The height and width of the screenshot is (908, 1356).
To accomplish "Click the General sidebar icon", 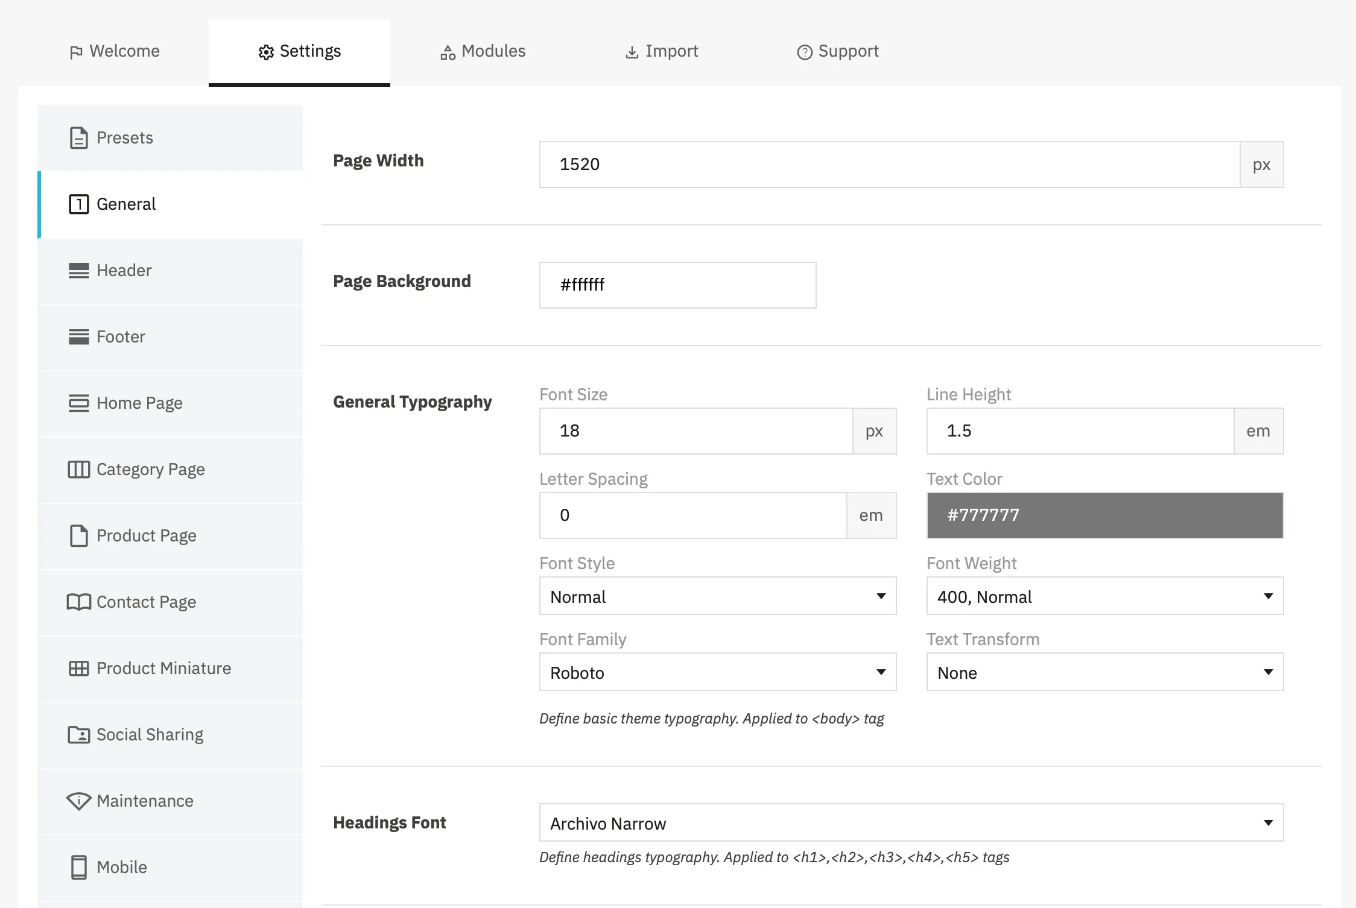I will (x=79, y=204).
